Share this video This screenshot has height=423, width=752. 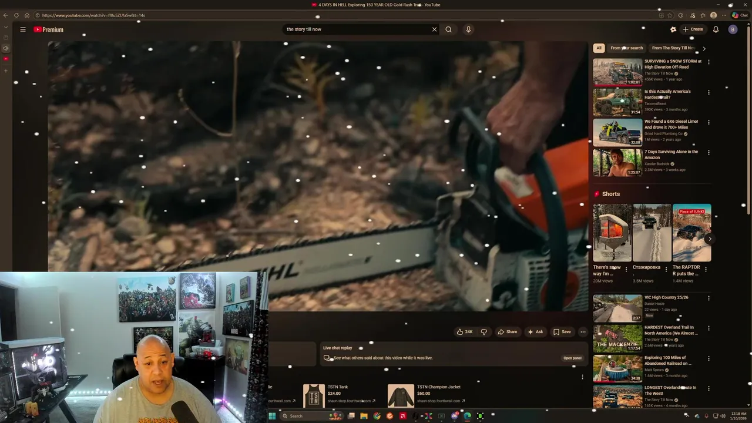click(x=508, y=332)
